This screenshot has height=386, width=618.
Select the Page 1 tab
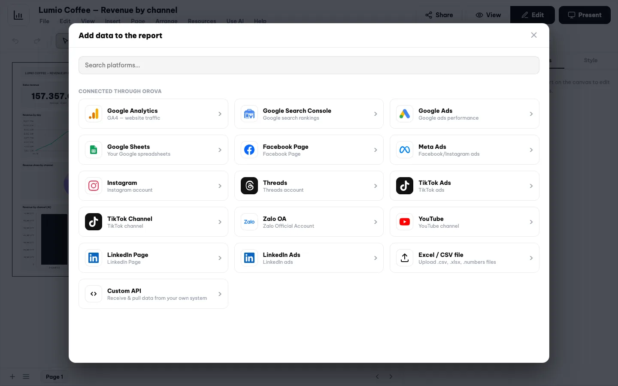pos(55,377)
